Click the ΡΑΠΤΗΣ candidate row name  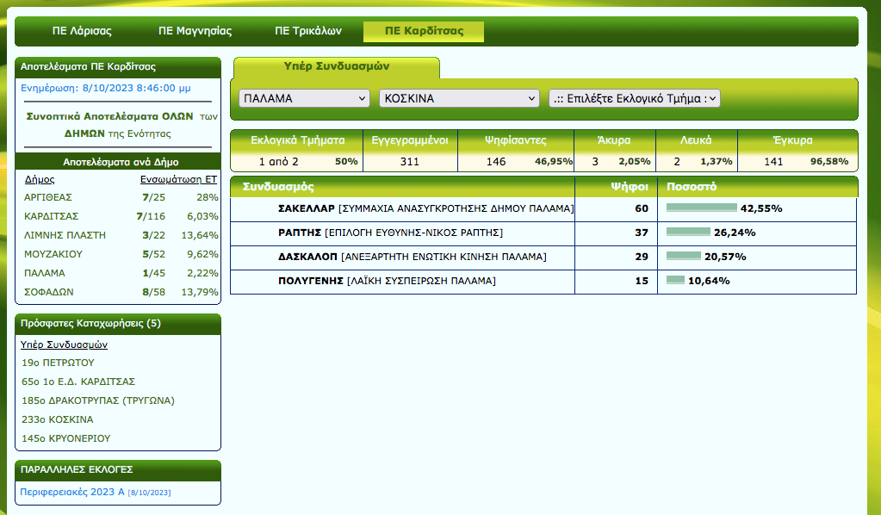pos(301,233)
